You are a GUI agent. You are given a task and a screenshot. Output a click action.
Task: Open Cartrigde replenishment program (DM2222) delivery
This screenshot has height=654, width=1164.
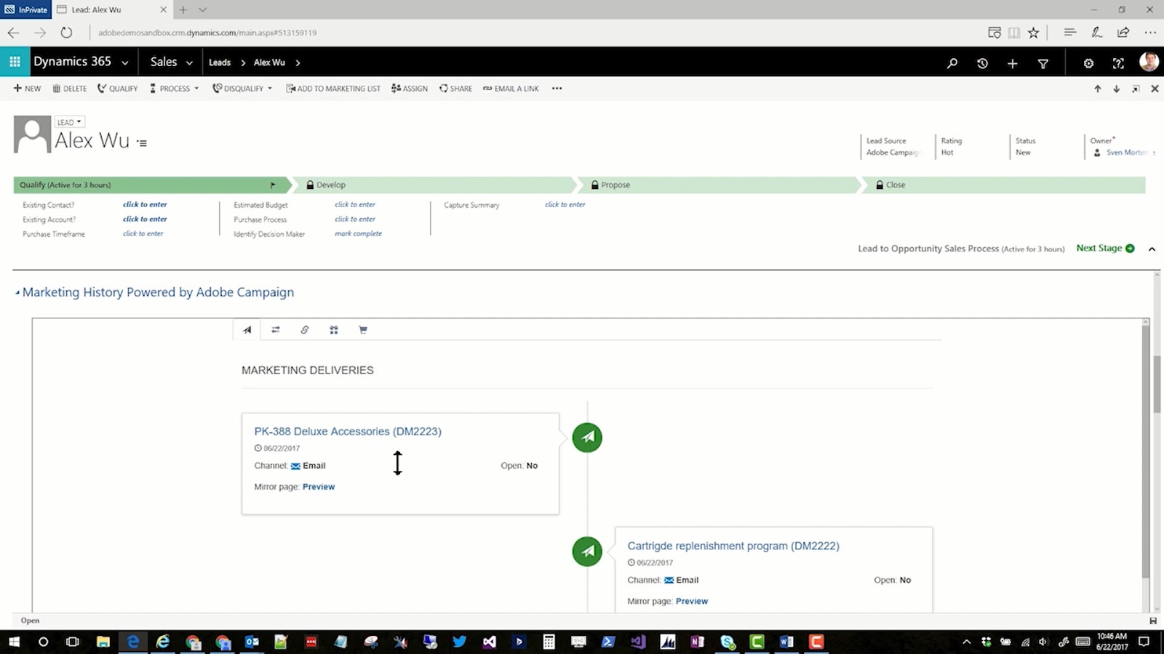pos(733,546)
